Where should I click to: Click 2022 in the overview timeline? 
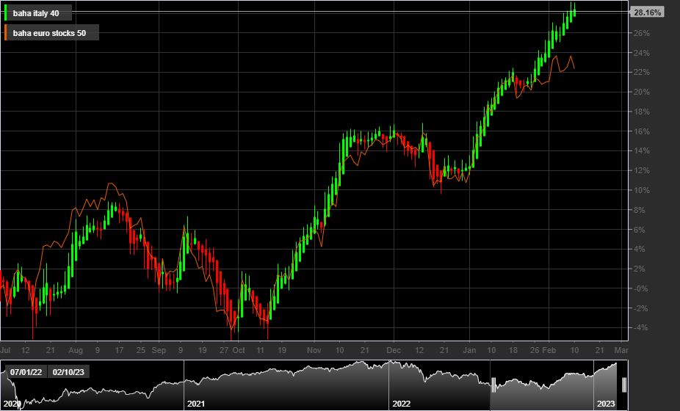401,404
